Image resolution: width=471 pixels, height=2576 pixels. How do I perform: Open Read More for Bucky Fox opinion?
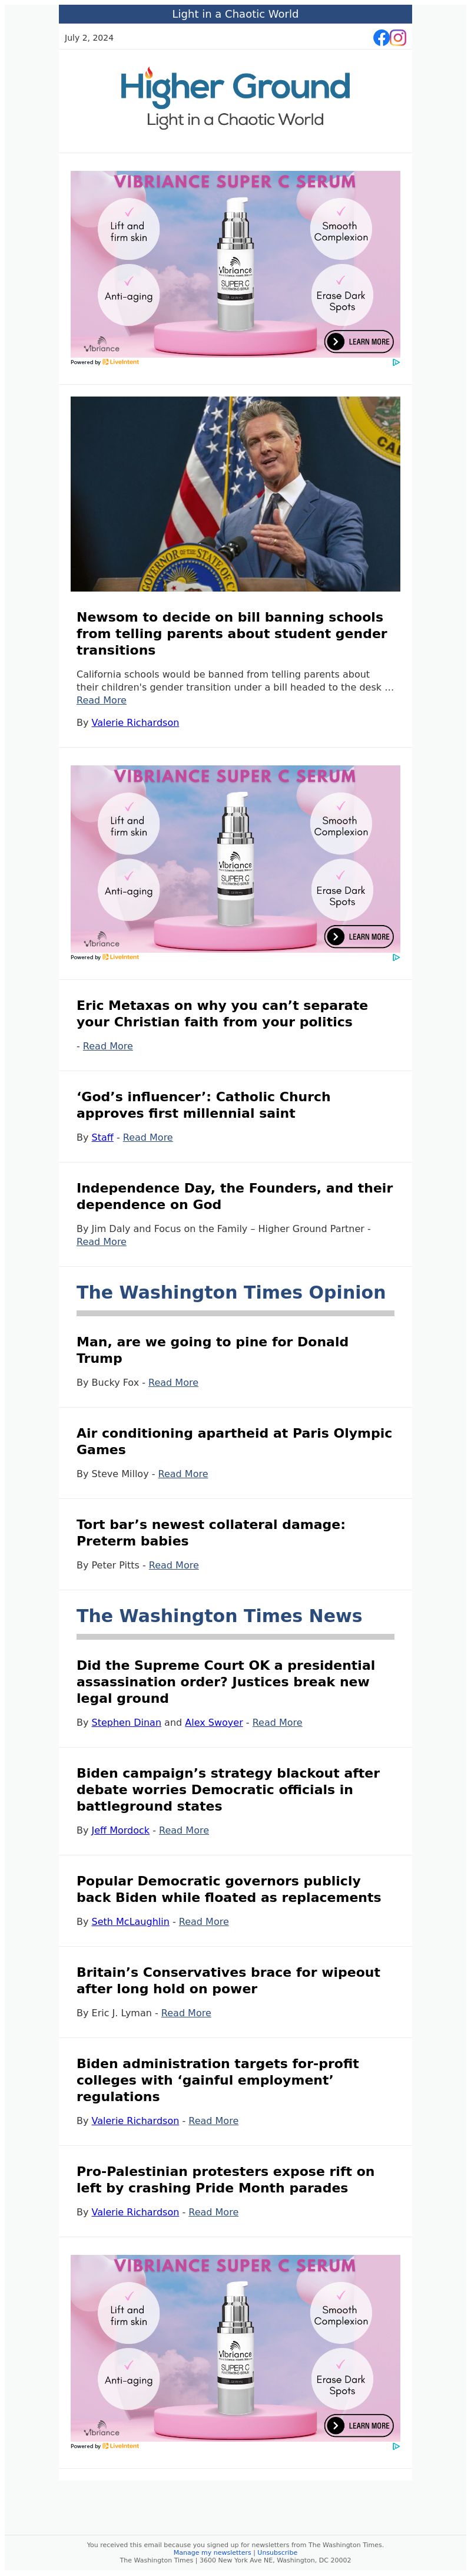(173, 1382)
